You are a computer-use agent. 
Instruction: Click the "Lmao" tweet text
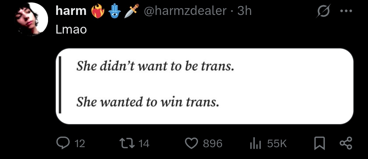tap(71, 29)
